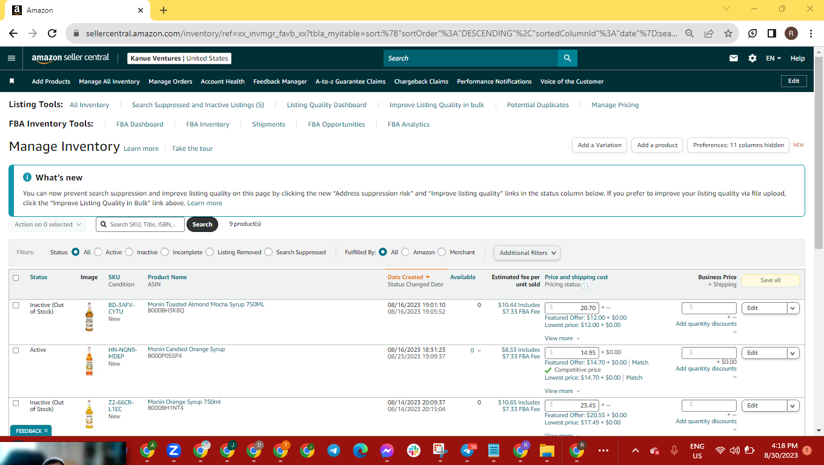Choose the Listing Removed status filter
Image resolution: width=824 pixels, height=465 pixels.
(210, 252)
